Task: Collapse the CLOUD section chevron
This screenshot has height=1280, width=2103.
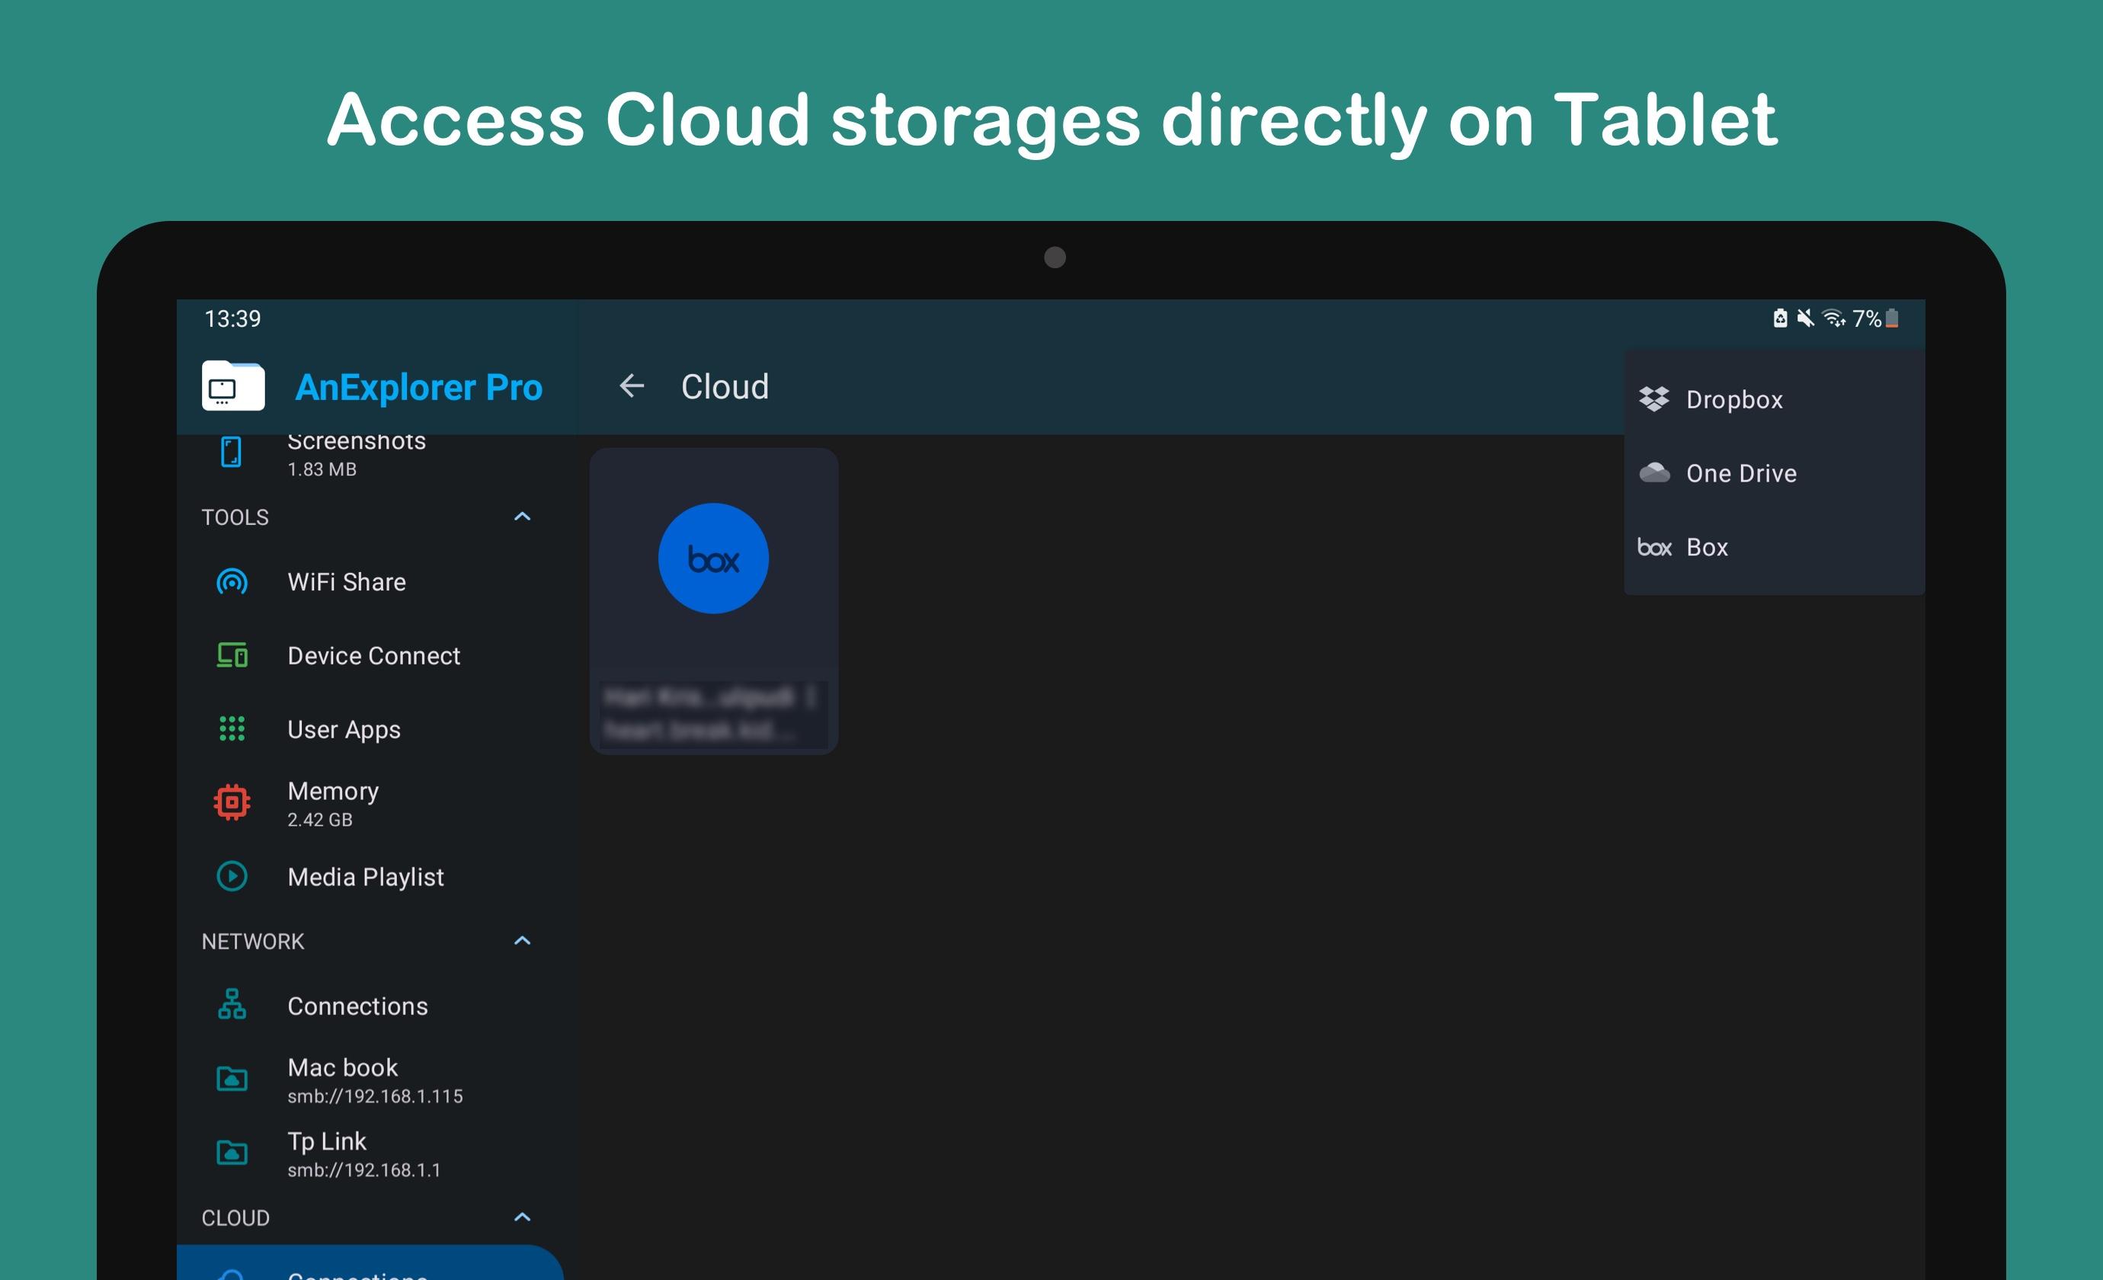Action: [x=523, y=1217]
